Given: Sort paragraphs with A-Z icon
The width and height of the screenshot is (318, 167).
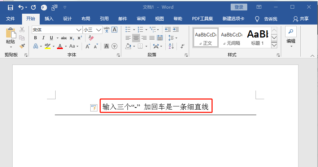Looking at the screenshot, I should (x=171, y=46).
